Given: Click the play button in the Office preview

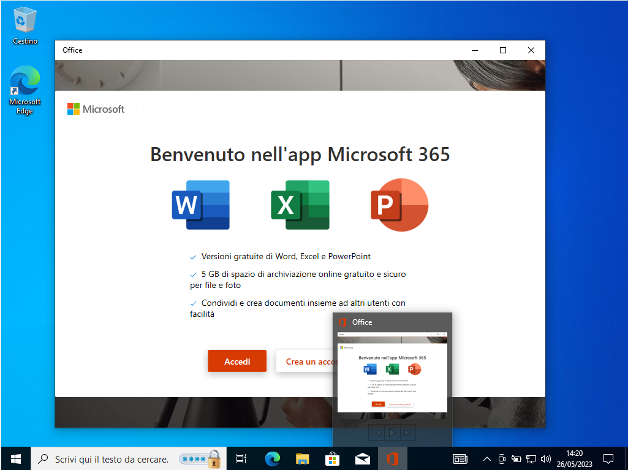Looking at the screenshot, I should tap(392, 433).
